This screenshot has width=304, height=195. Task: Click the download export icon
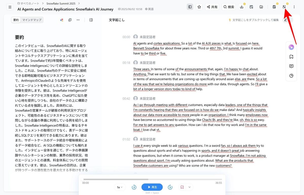(x=242, y=7)
